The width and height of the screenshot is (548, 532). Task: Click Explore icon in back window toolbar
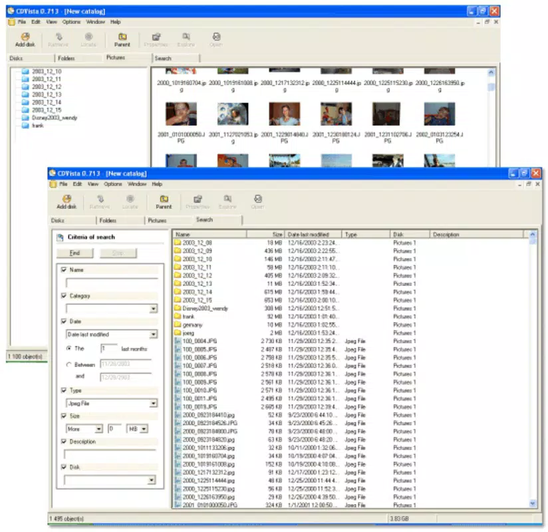pyautogui.click(x=186, y=37)
